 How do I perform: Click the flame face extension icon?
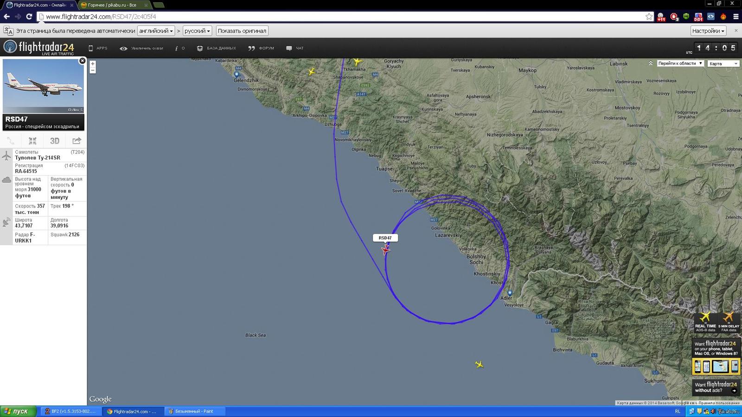pyautogui.click(x=723, y=17)
